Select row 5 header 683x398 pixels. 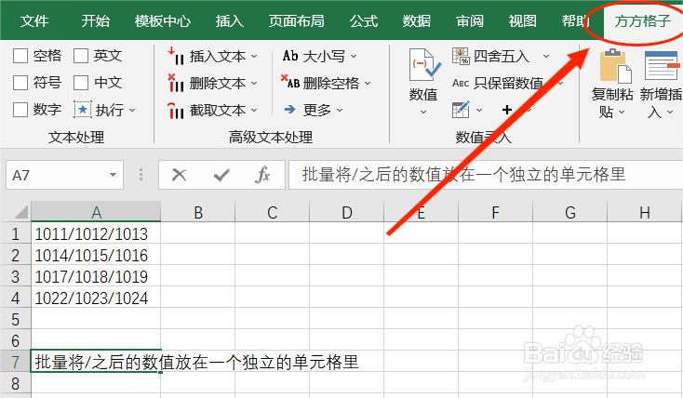click(x=15, y=319)
